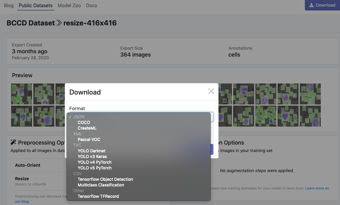
Task: Click the checked JSON format entry
Action: click(x=78, y=117)
